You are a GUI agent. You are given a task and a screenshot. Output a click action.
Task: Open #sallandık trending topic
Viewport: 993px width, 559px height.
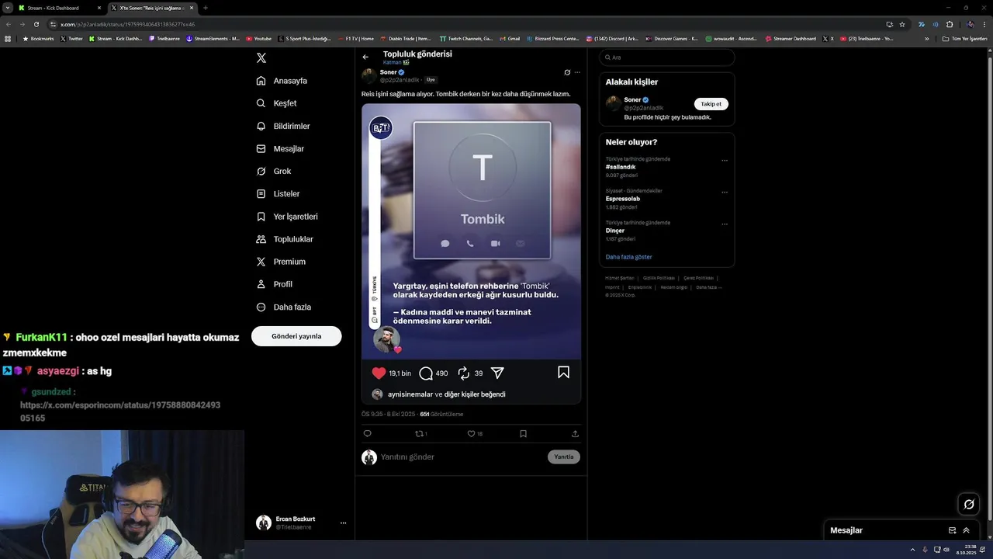(621, 167)
